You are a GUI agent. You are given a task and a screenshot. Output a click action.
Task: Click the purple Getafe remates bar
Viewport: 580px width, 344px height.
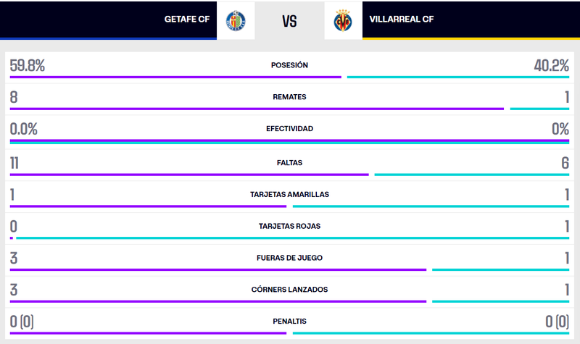[257, 109]
